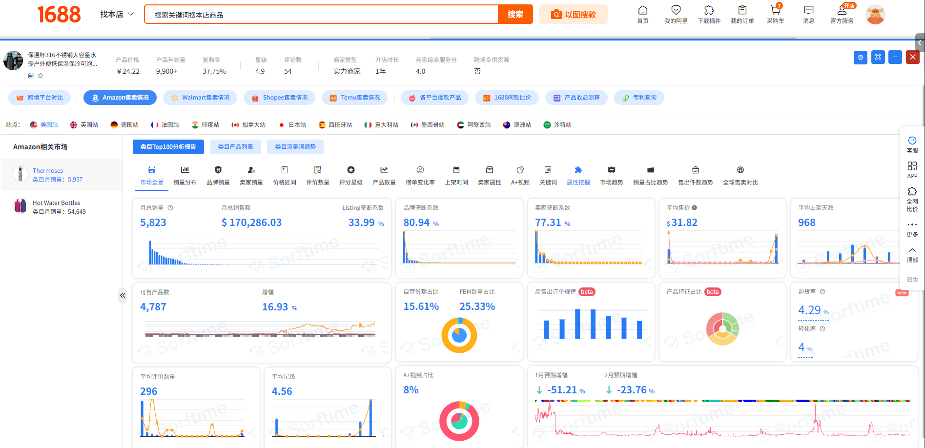
Task: Expand the 更多 menu in the right sidebar
Action: click(x=912, y=228)
